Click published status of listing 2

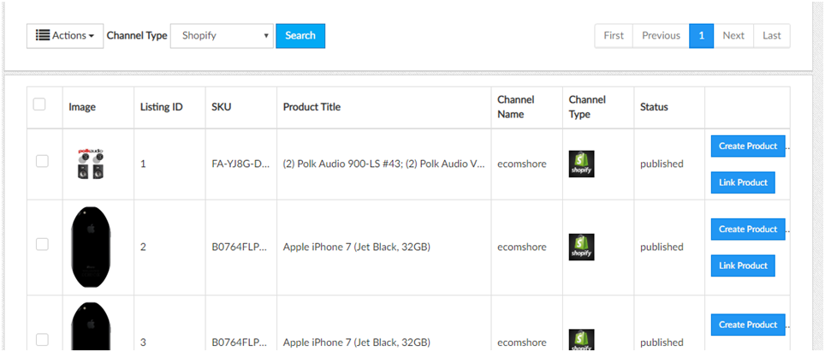coord(662,247)
